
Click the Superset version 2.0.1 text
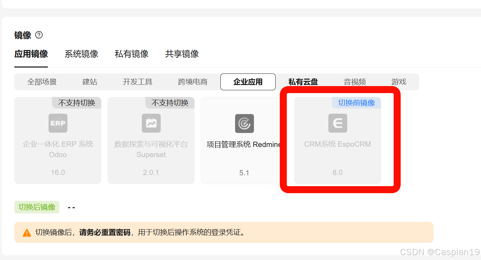pyautogui.click(x=151, y=173)
